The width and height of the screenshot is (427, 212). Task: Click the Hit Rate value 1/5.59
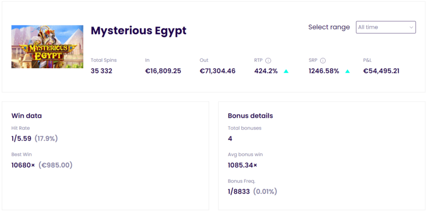pos(21,138)
